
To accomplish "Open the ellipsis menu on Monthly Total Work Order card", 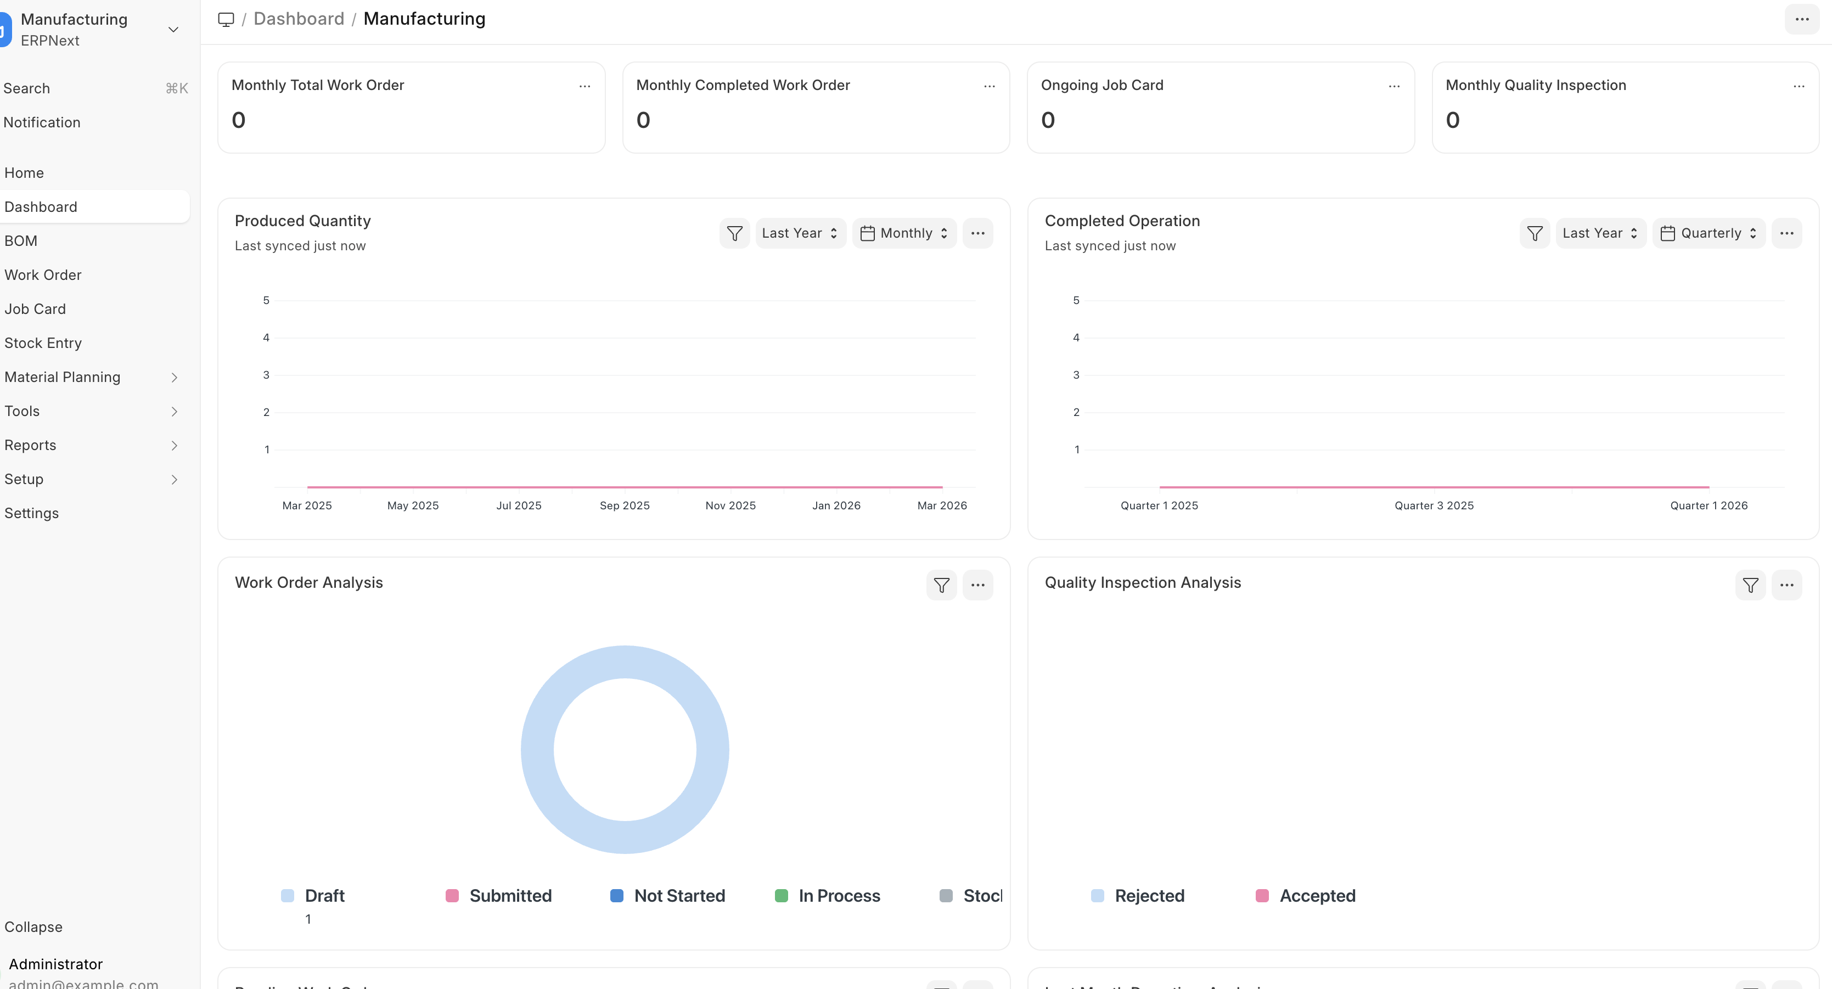I will (585, 86).
